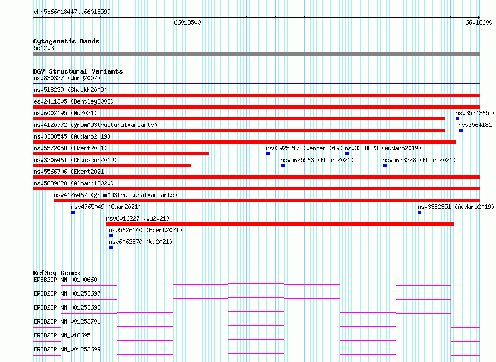Open variant nsv6016227 (Wu2021)
The width and height of the screenshot is (496, 362).
point(138,218)
